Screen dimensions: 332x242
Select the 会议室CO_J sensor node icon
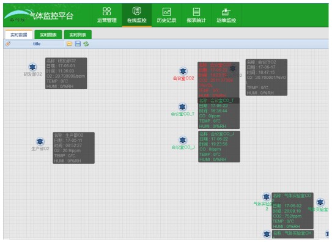tap(183, 140)
